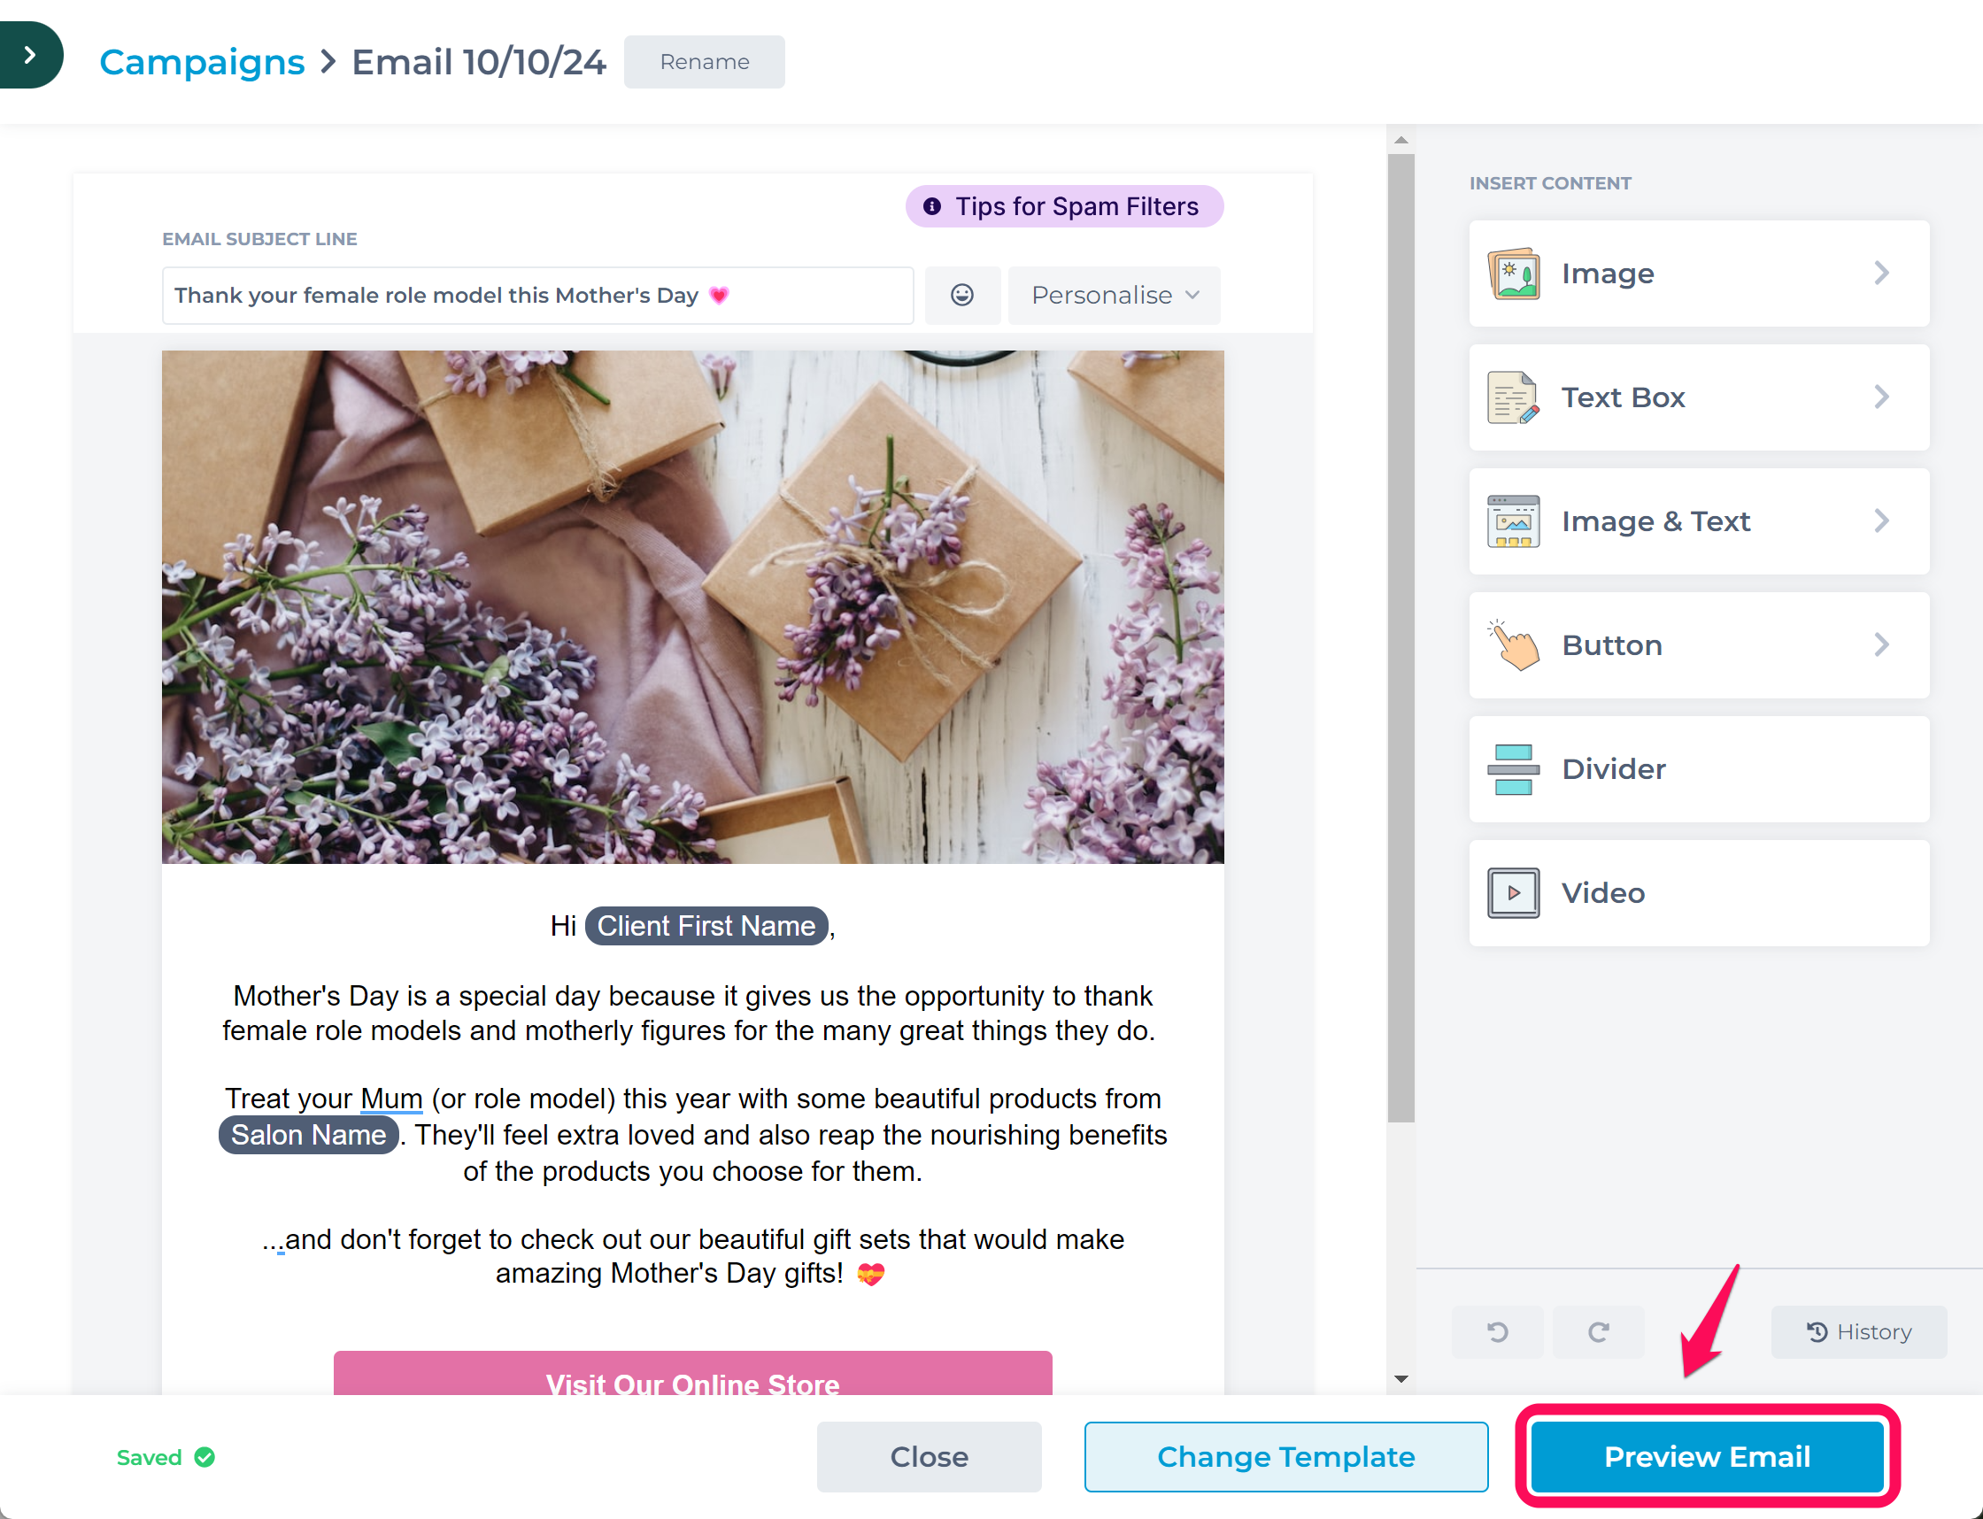This screenshot has height=1519, width=1983.
Task: Select the lilac gift boxes header image
Action: 692,606
